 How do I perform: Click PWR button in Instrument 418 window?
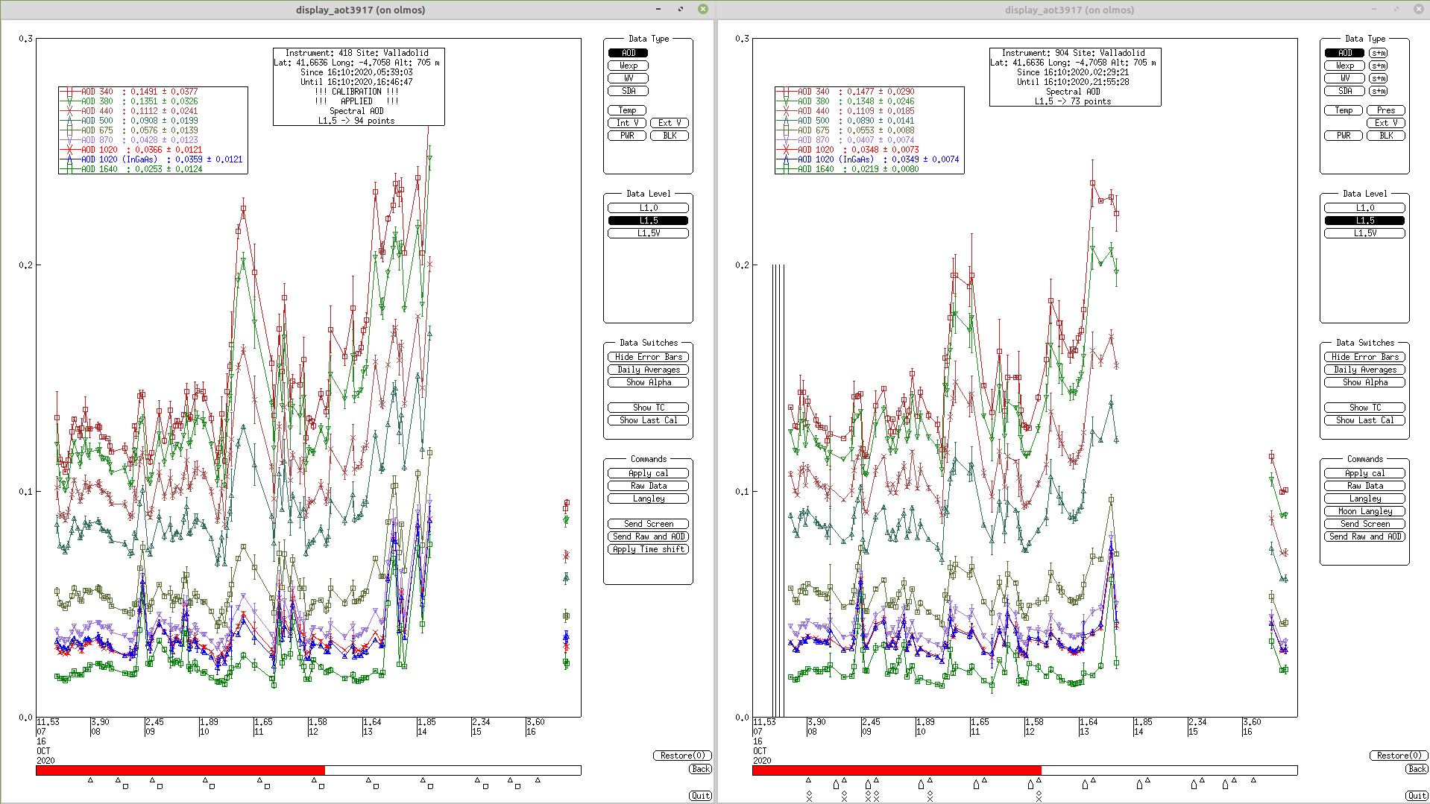(627, 136)
